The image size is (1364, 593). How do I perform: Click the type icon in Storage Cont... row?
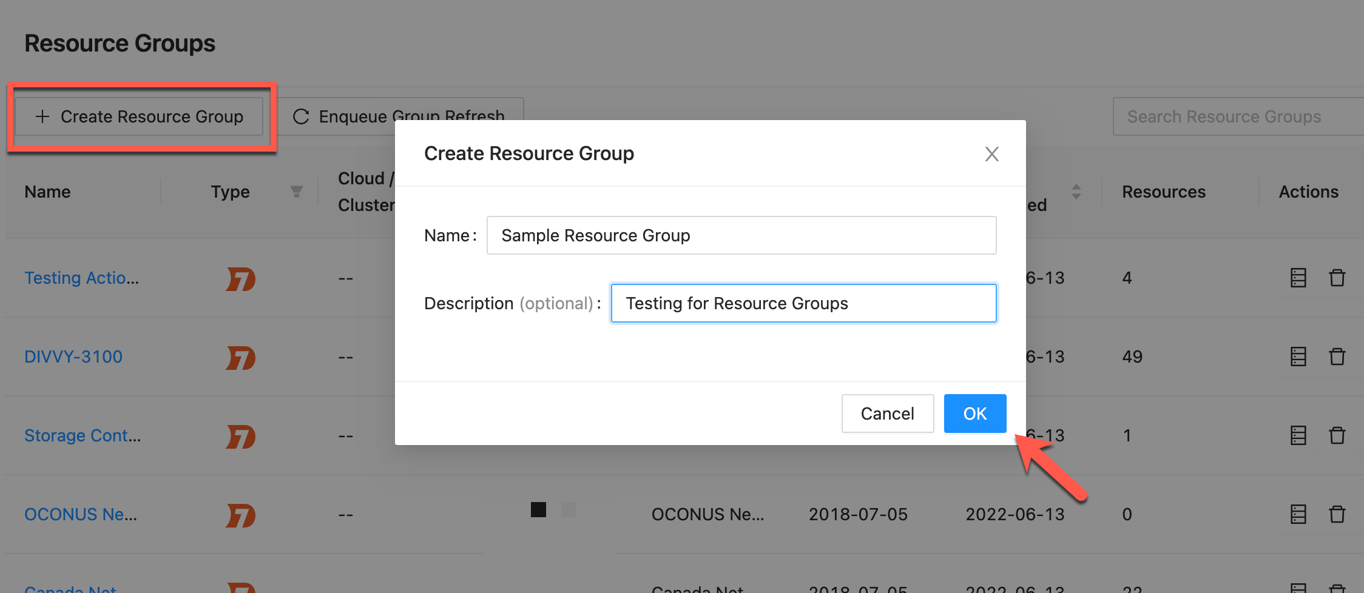point(241,436)
